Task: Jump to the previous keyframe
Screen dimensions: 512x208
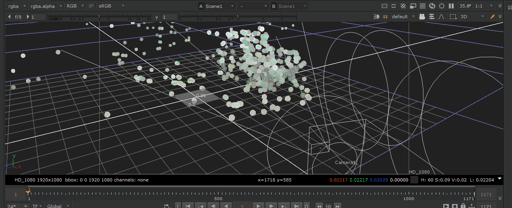Action: (x=201, y=206)
